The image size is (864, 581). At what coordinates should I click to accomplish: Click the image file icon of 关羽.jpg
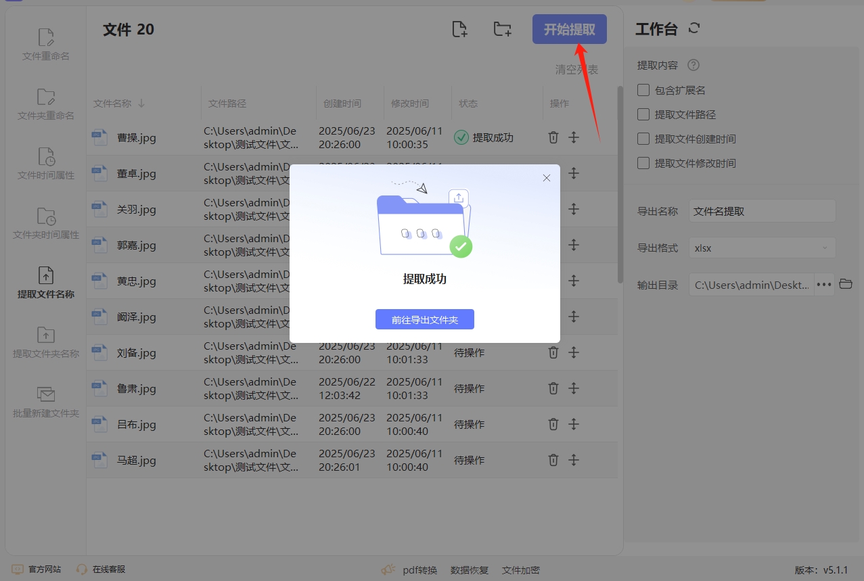pyautogui.click(x=99, y=209)
